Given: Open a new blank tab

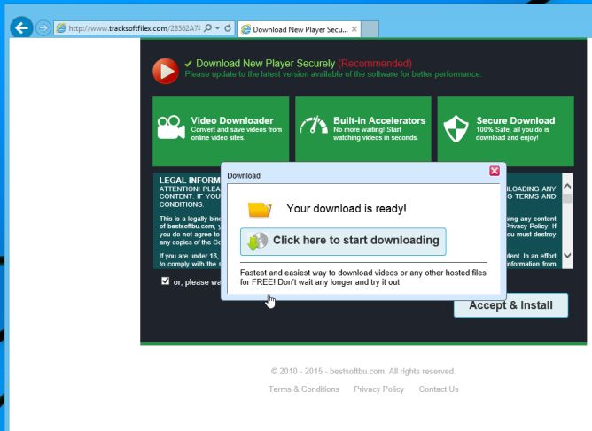Looking at the screenshot, I should coord(370,29).
